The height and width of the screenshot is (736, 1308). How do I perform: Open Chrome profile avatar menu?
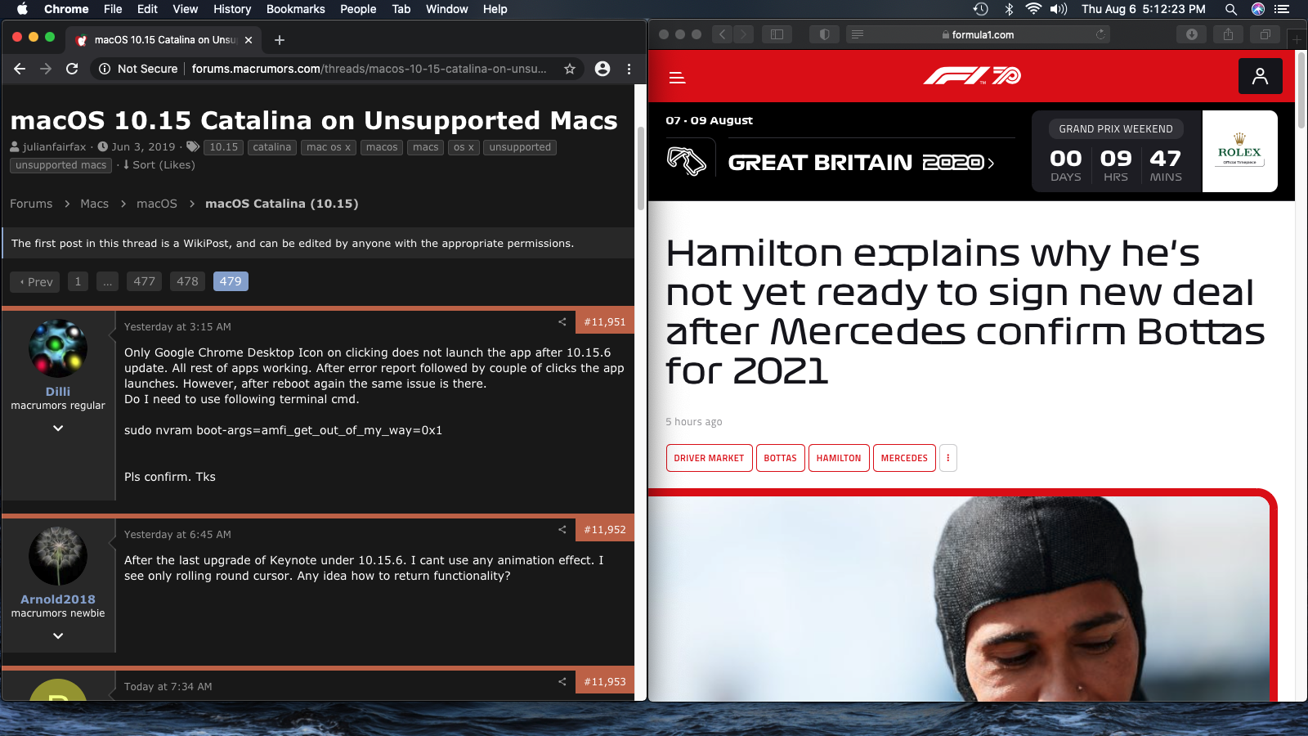(x=602, y=69)
